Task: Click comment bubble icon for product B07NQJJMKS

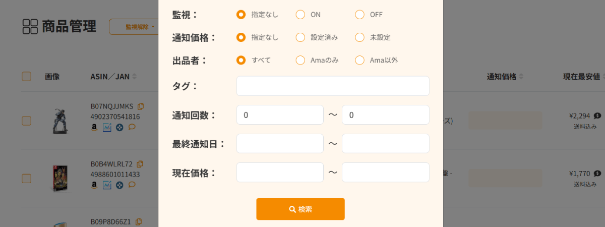Action: click(x=132, y=127)
